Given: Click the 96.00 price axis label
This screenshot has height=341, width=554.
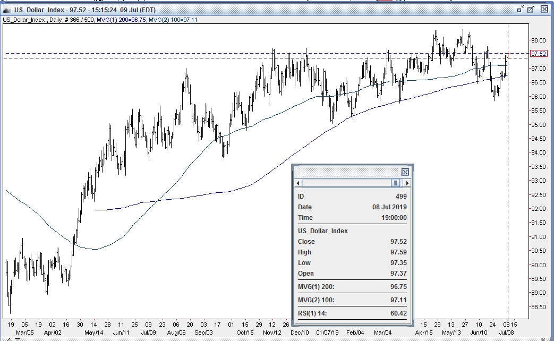Looking at the screenshot, I should click(x=539, y=97).
